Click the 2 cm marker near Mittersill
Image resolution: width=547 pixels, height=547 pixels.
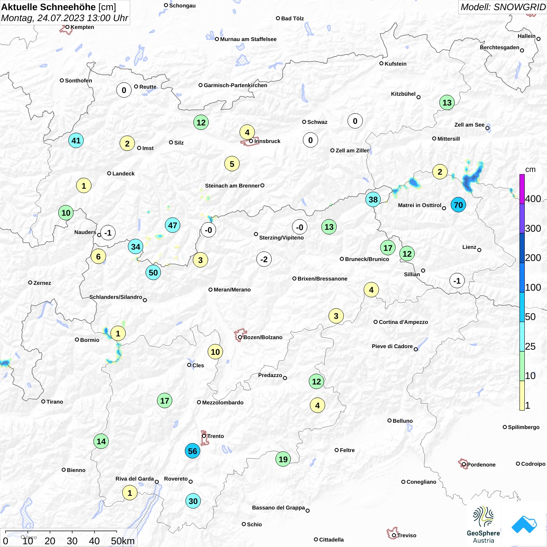[x=440, y=172]
